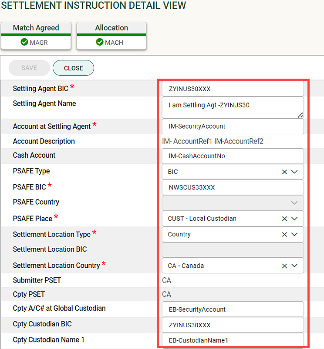Focus the Settling Agent BIC field
324x349 pixels.
[x=233, y=89]
